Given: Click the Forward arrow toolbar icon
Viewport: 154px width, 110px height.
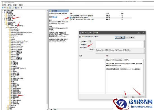Looking at the screenshot, I should tap(5, 8).
